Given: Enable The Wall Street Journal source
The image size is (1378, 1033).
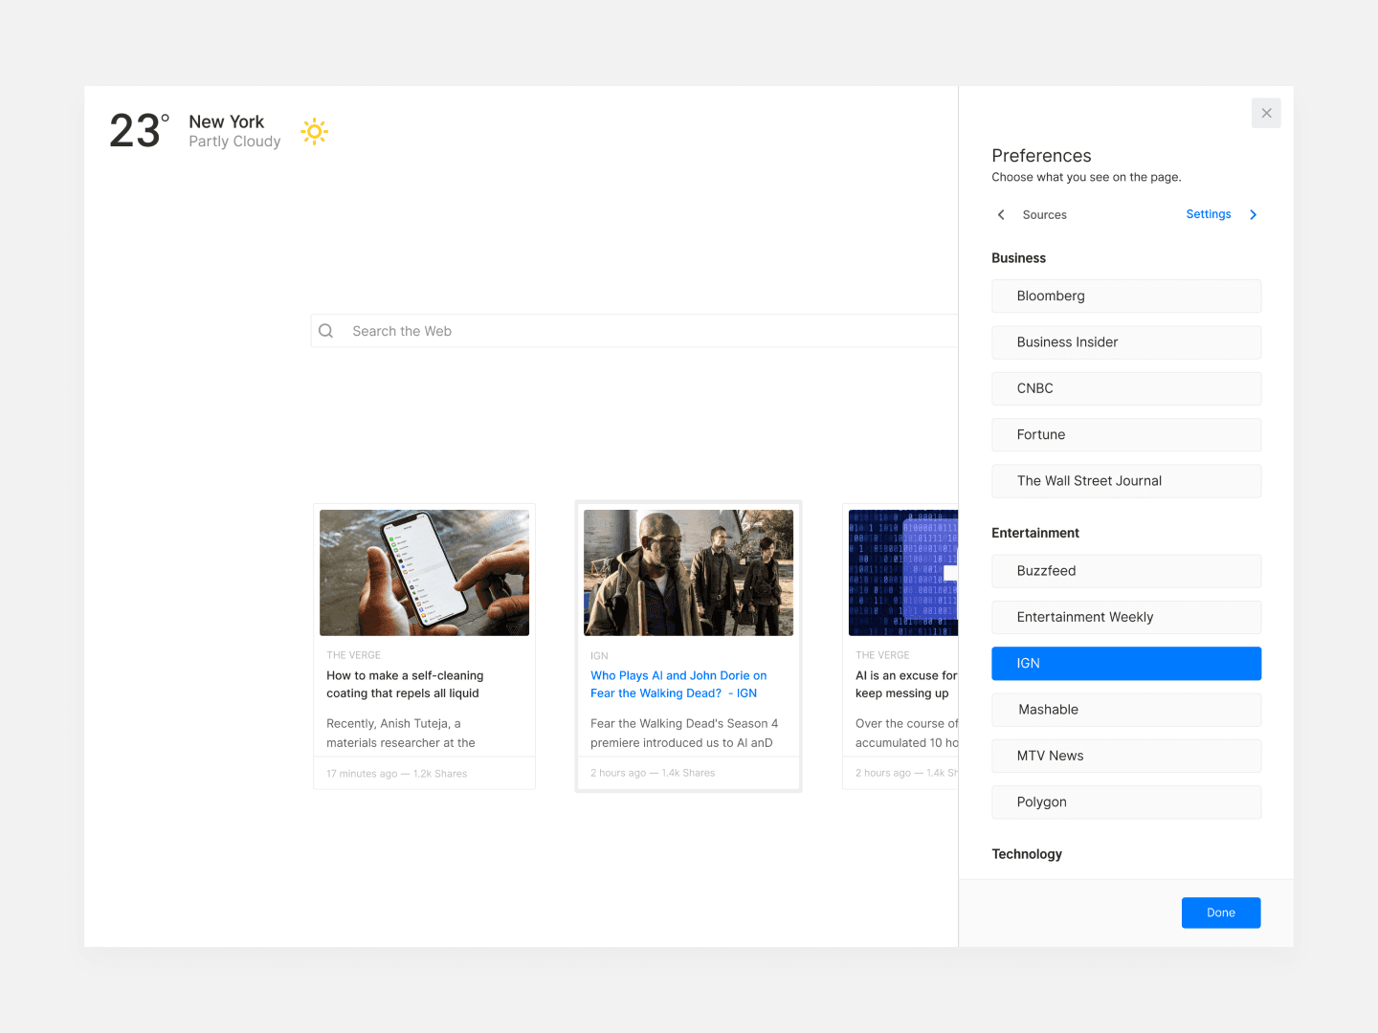Looking at the screenshot, I should click(1125, 481).
